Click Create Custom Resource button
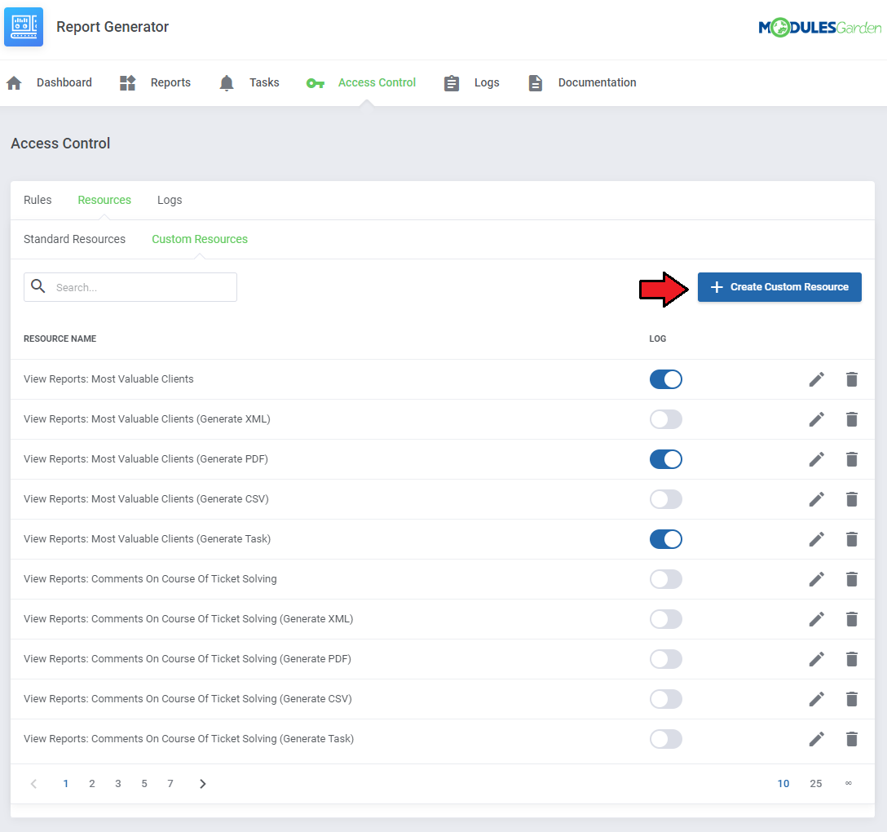This screenshot has height=832, width=887. [779, 287]
